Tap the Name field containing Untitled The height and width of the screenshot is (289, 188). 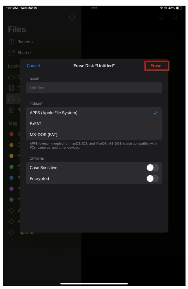94,88
